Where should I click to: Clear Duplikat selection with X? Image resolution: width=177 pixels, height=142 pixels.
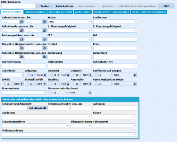pos(68,84)
